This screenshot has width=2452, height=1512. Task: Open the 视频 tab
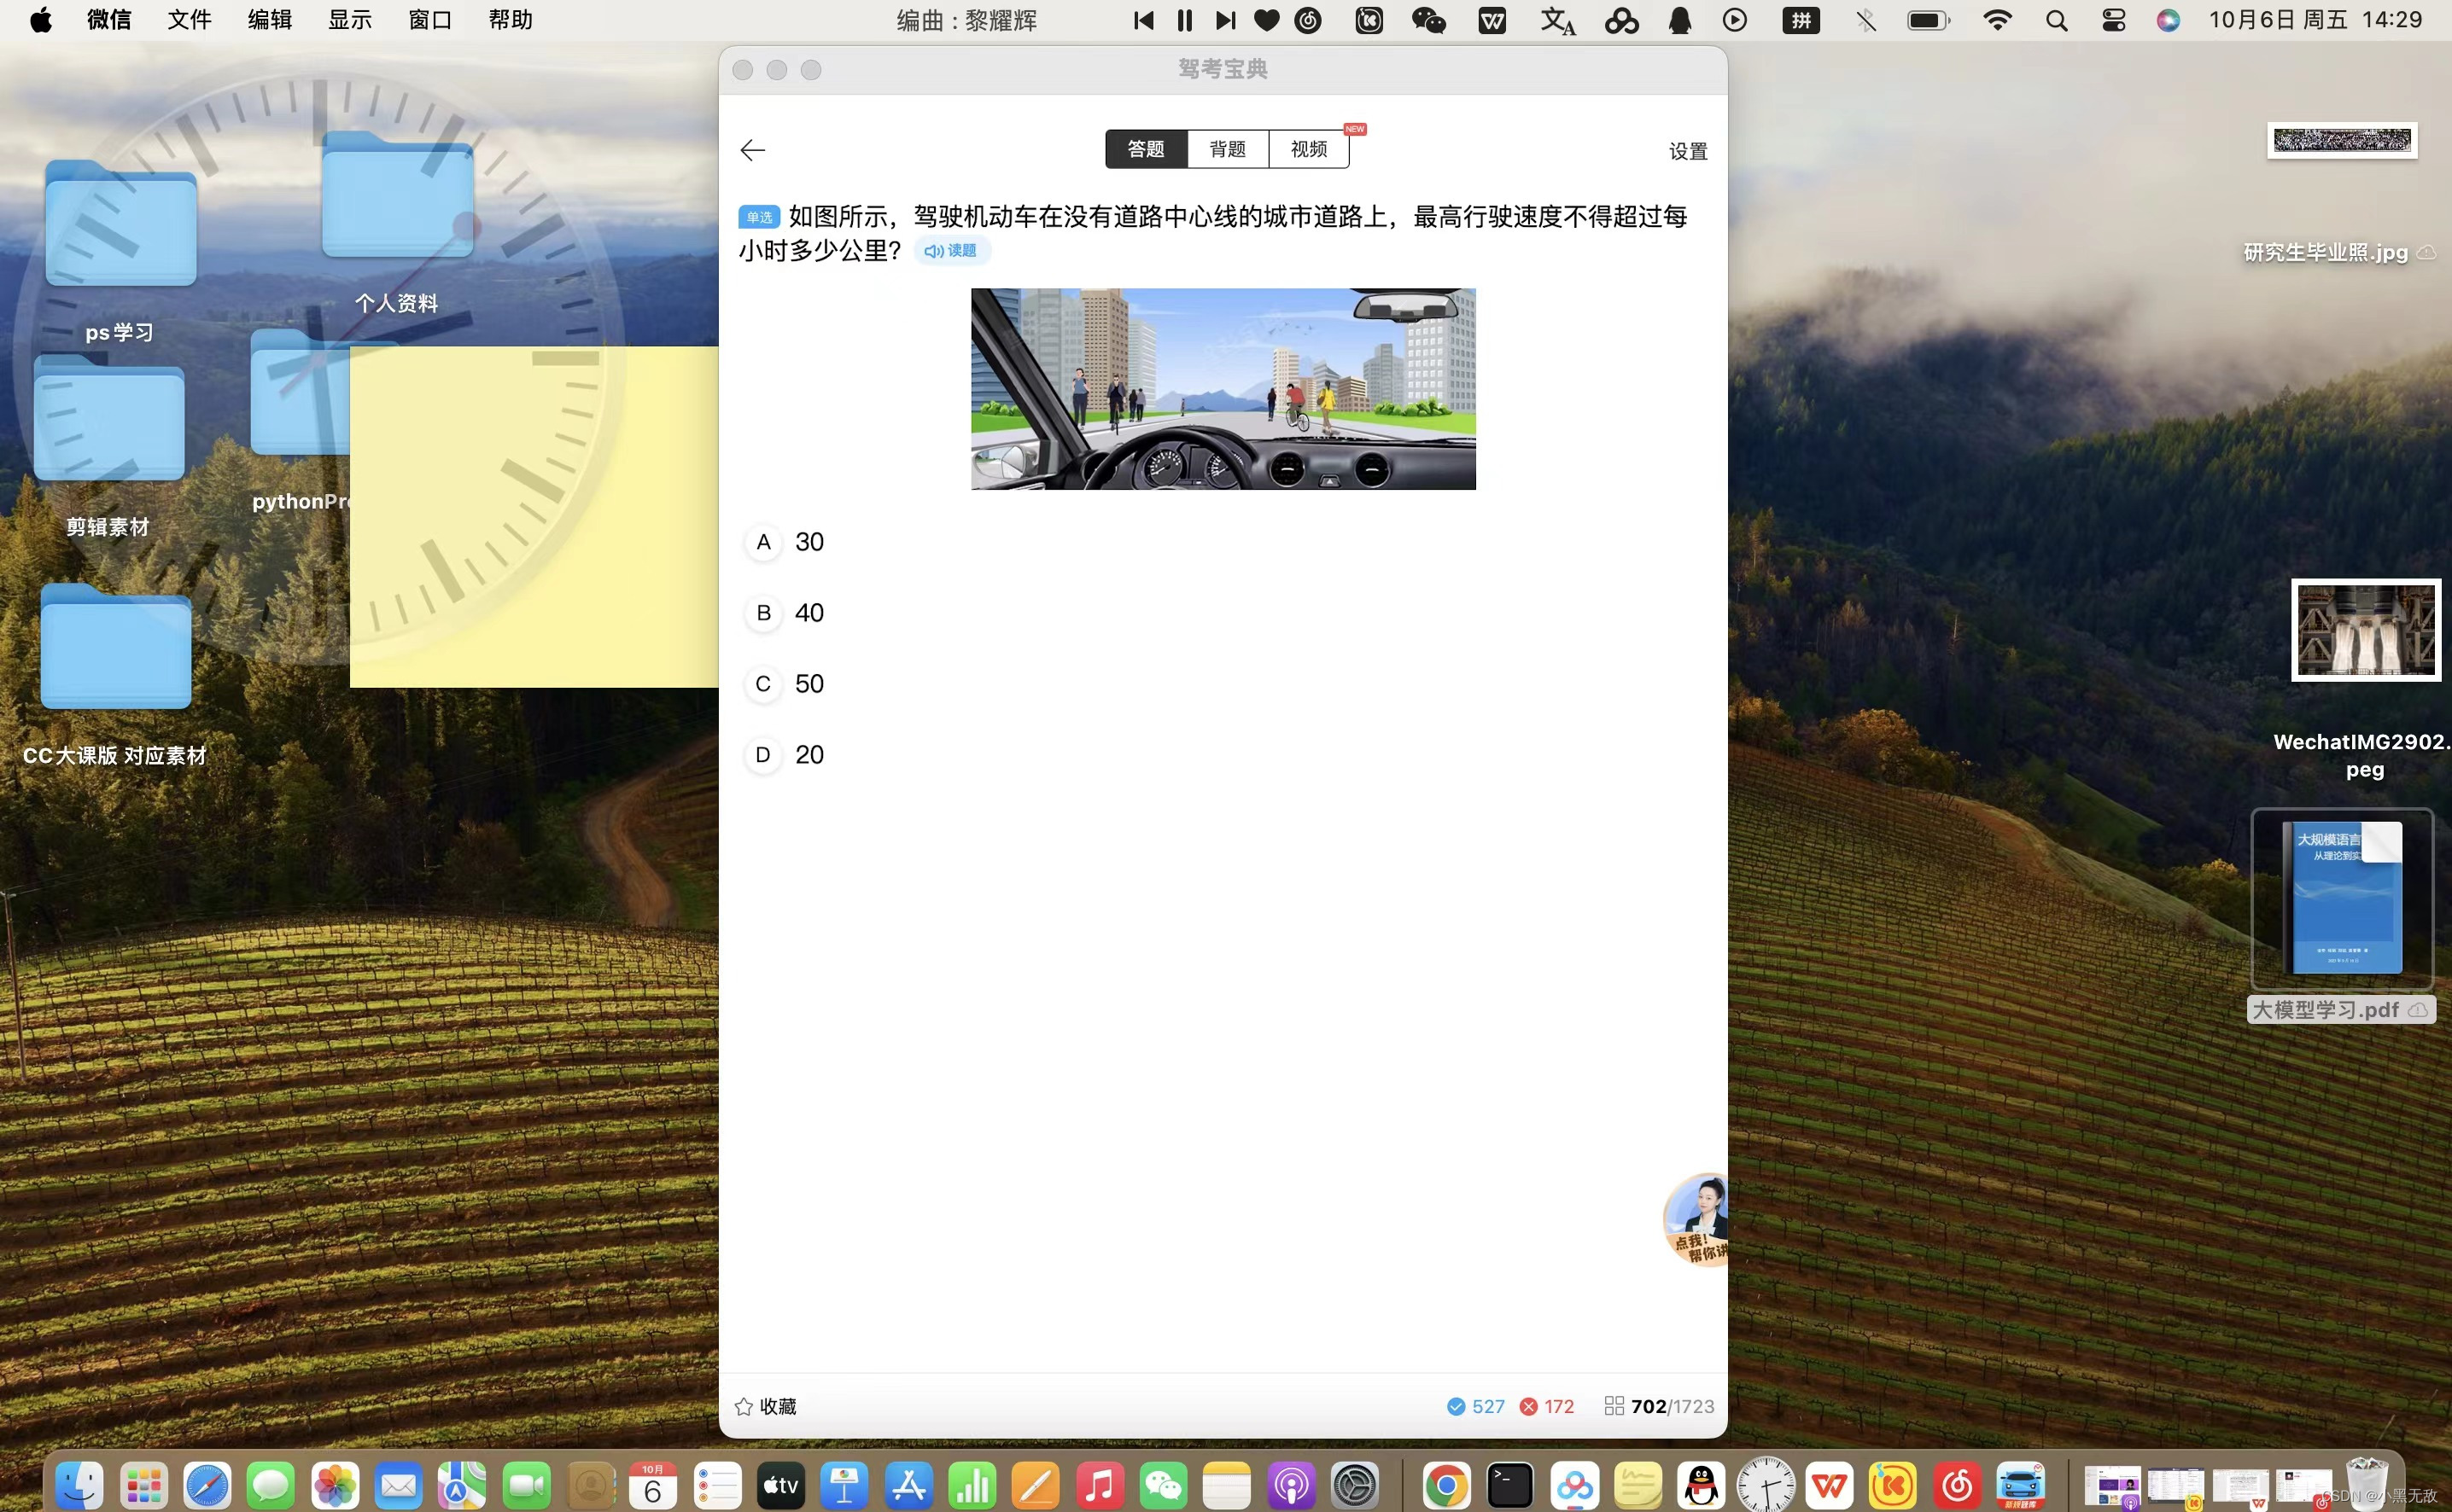click(x=1309, y=149)
